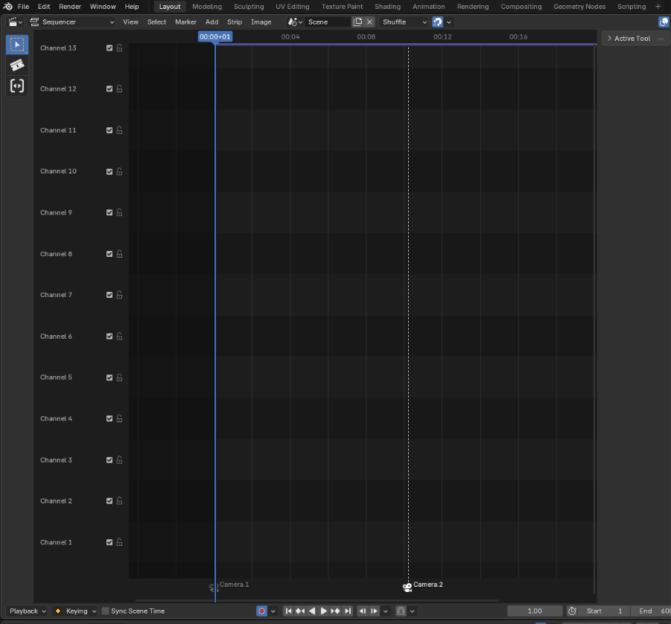Enable Sync Scene Time

(x=106, y=611)
